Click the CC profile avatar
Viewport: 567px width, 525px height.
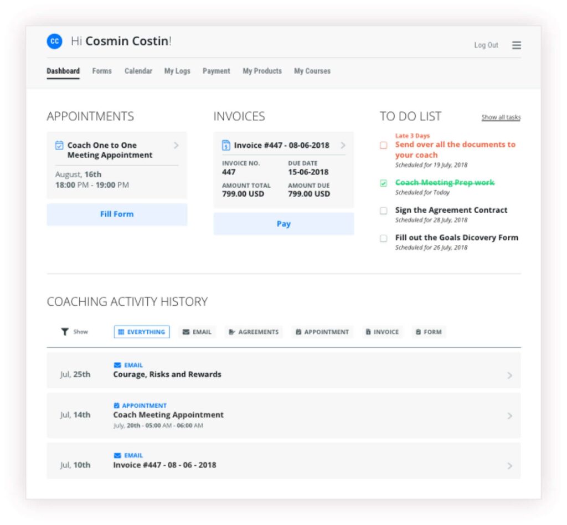click(54, 42)
